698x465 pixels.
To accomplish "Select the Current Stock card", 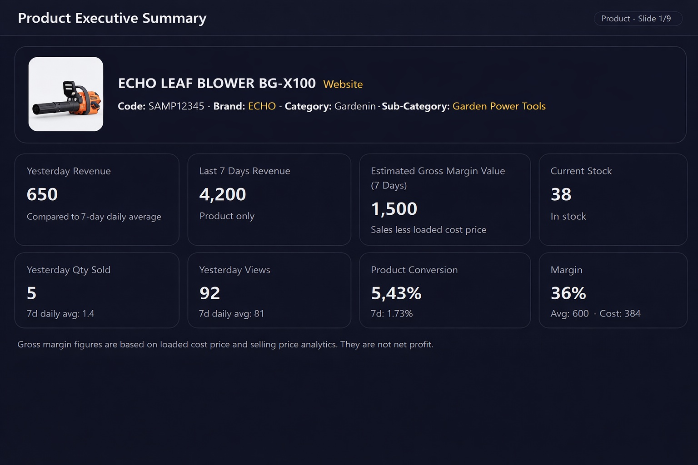I will coord(613,199).
